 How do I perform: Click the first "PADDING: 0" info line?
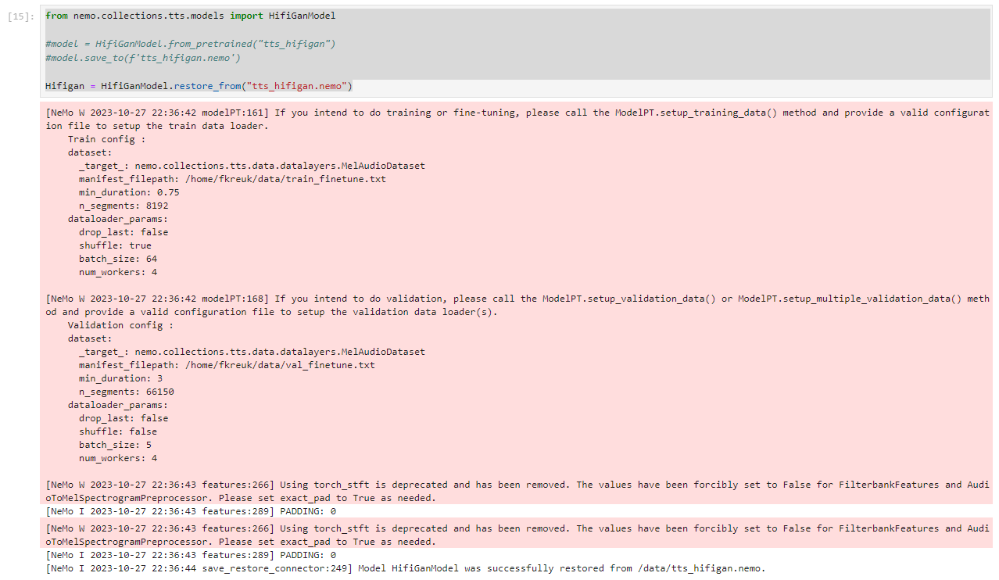pos(191,511)
